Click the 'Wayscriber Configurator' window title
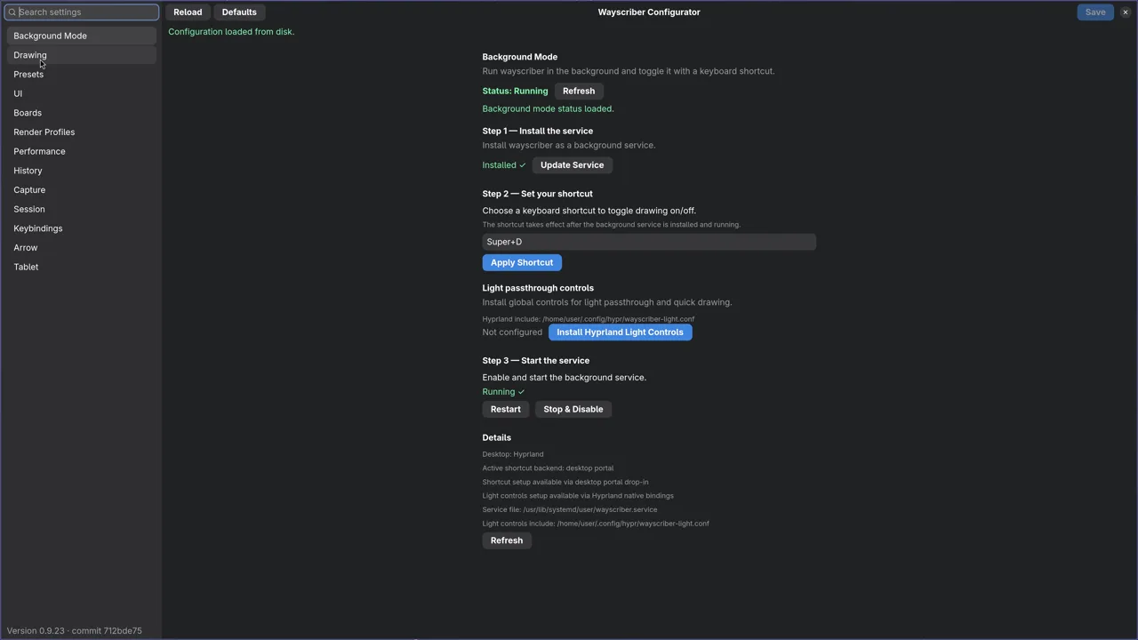1138x640 pixels. coord(649,12)
